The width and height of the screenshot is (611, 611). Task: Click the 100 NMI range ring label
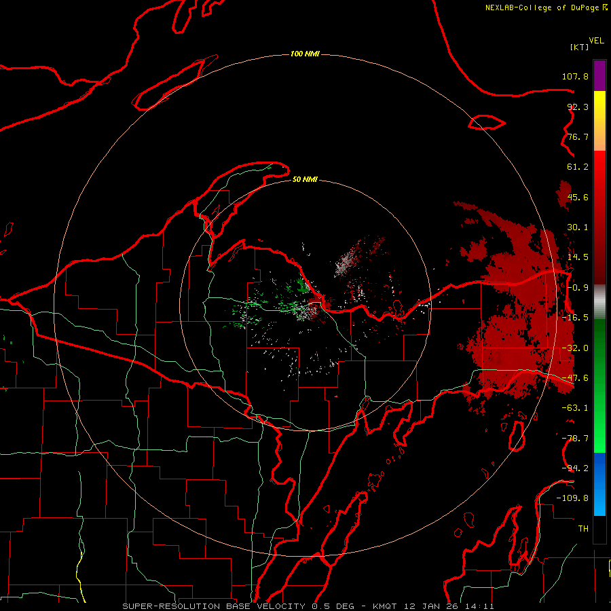[x=305, y=54]
